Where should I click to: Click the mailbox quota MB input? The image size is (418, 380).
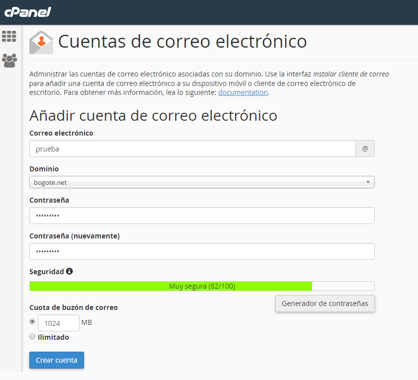[58, 323]
